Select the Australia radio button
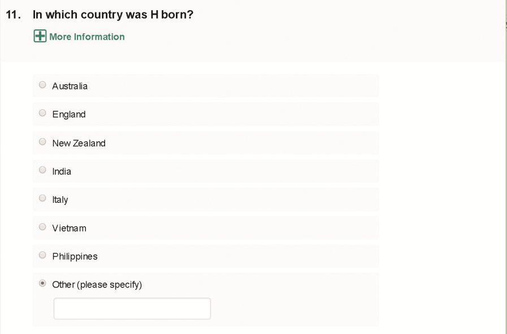 click(x=42, y=85)
